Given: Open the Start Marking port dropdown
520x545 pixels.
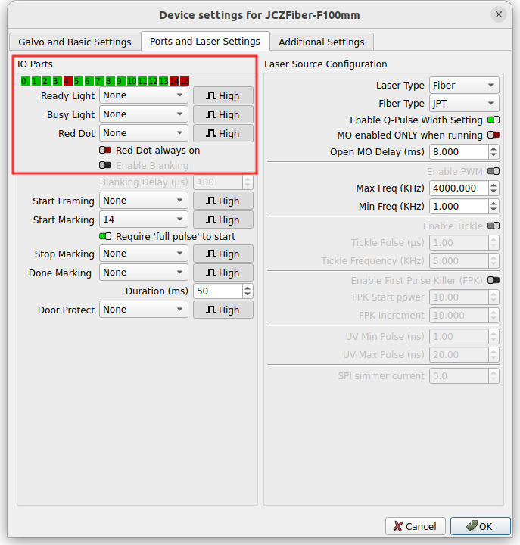Looking at the screenshot, I should (144, 220).
